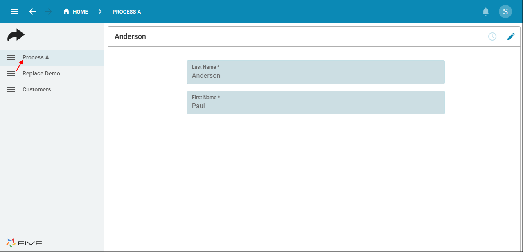Go back with the left arrow

coord(32,11)
